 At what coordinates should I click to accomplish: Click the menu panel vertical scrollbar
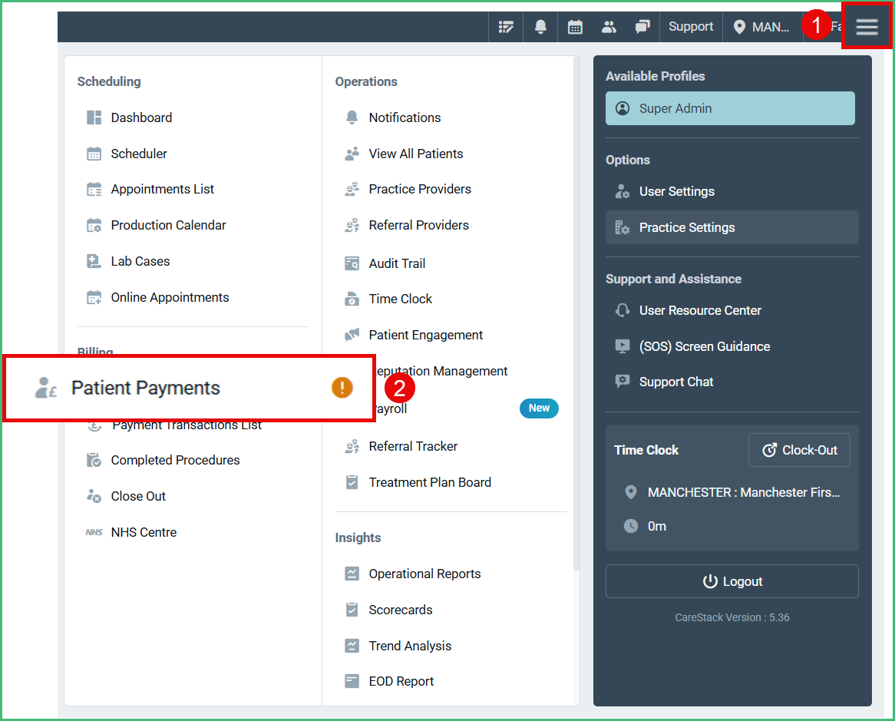click(x=576, y=314)
